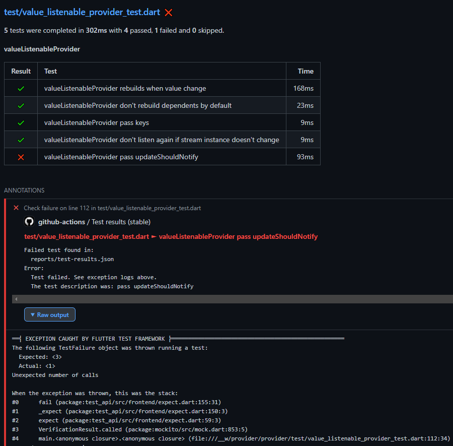Click the ANNOTATIONS section heading
Image resolution: width=453 pixels, height=446 pixels.
point(24,190)
